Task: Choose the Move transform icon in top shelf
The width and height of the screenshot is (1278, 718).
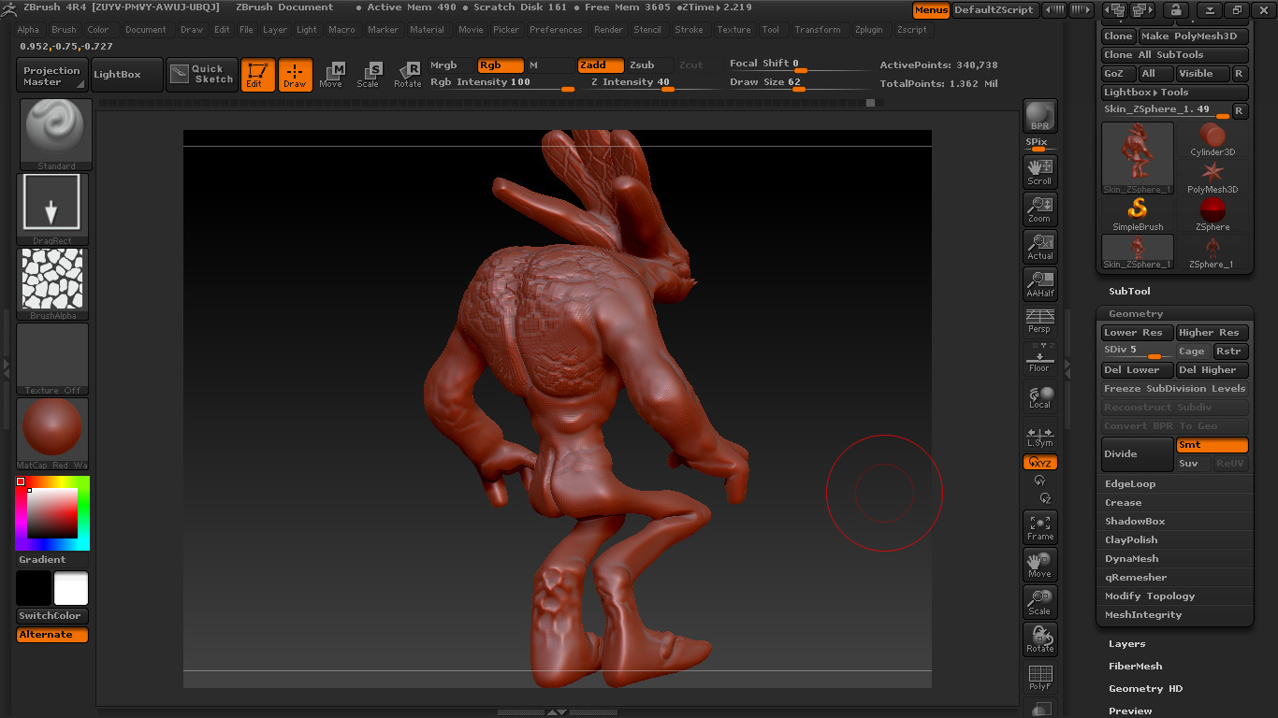Action: pyautogui.click(x=330, y=75)
